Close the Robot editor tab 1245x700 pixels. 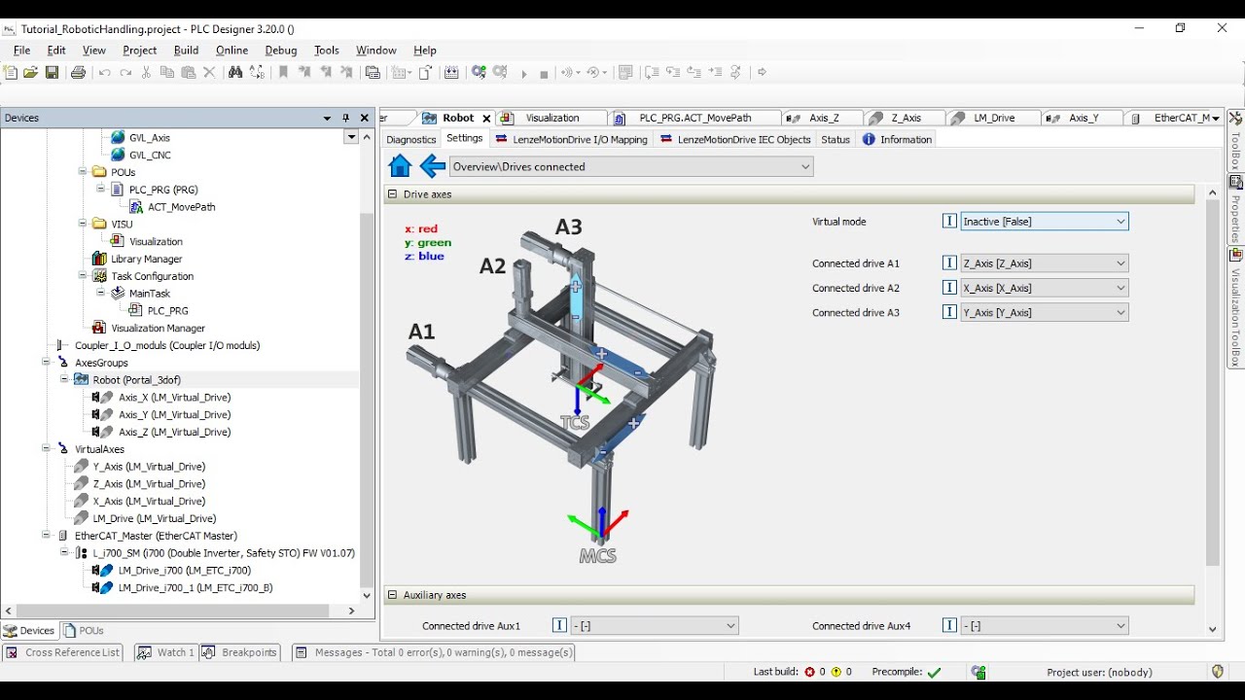[487, 119]
